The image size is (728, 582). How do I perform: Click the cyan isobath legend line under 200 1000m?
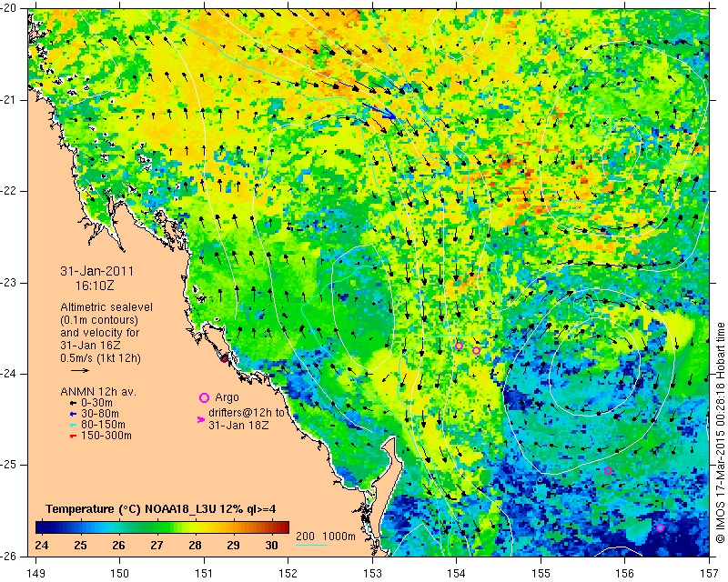[311, 545]
